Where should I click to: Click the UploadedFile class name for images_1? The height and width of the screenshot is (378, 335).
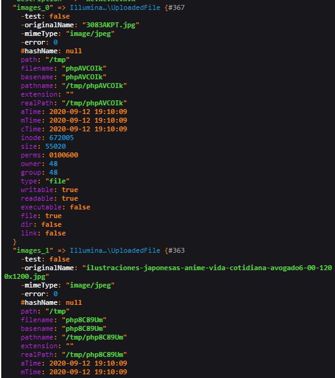[115, 251]
